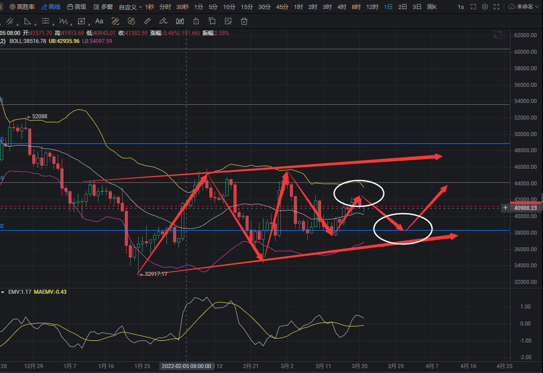Click the maximize chart pane icon

tap(498, 34)
